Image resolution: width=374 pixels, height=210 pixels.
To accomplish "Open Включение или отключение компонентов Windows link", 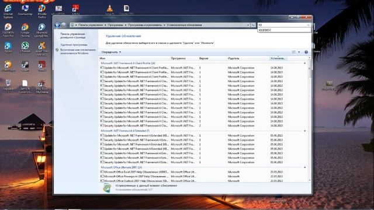I will (78, 52).
